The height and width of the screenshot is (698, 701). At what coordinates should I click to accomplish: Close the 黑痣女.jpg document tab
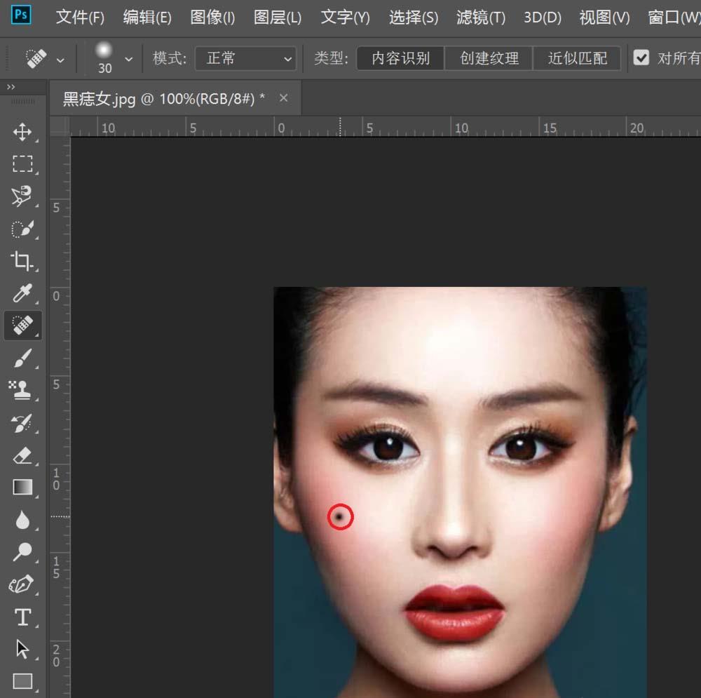tap(284, 98)
